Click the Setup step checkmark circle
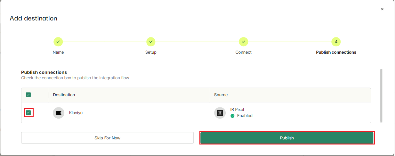This screenshot has height=156, width=395. 151,42
